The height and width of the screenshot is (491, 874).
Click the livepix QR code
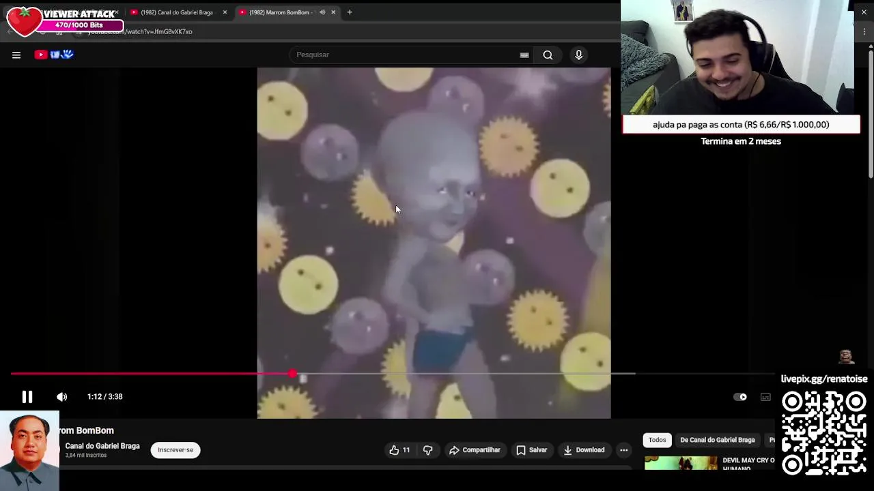point(823,434)
